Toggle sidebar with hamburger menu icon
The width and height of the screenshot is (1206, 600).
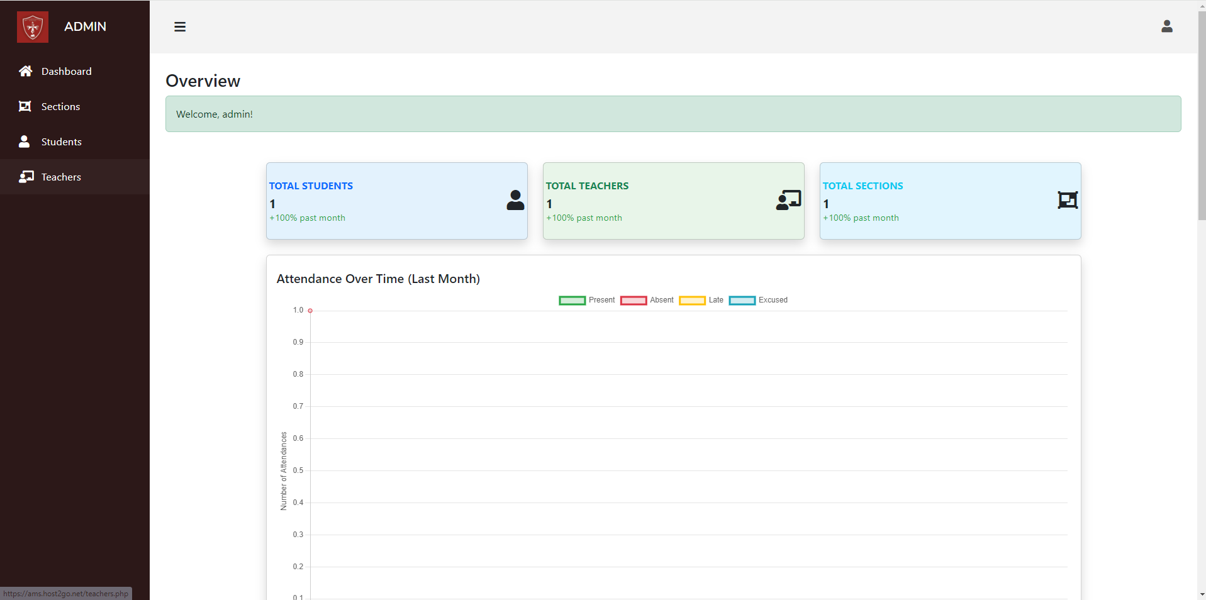click(x=180, y=27)
